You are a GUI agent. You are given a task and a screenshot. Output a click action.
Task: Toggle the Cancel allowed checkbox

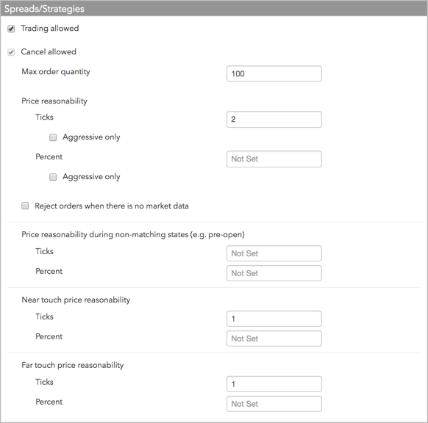click(11, 52)
